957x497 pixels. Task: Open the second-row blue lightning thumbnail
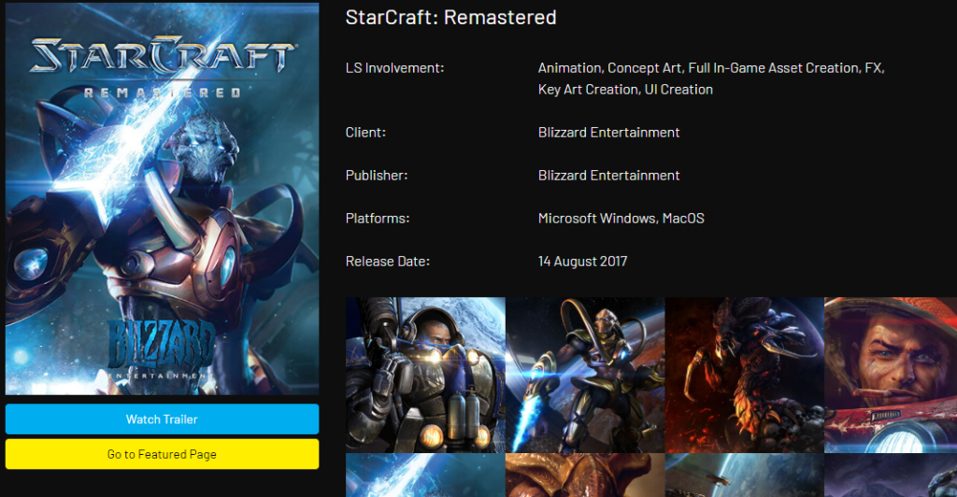point(425,476)
